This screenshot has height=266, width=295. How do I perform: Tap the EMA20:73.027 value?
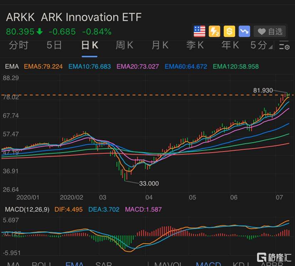coord(138,66)
